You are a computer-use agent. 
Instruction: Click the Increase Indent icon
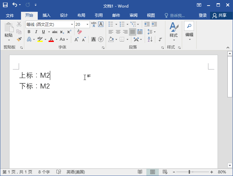[x=154, y=24]
